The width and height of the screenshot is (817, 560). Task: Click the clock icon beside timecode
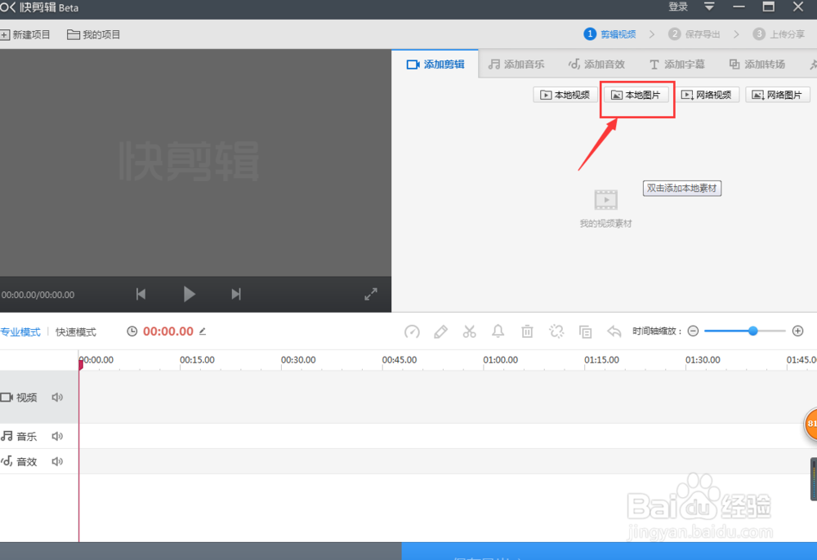click(132, 331)
